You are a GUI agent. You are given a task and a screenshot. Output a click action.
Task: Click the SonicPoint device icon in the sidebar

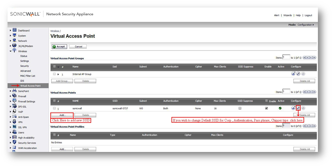pos(14,91)
